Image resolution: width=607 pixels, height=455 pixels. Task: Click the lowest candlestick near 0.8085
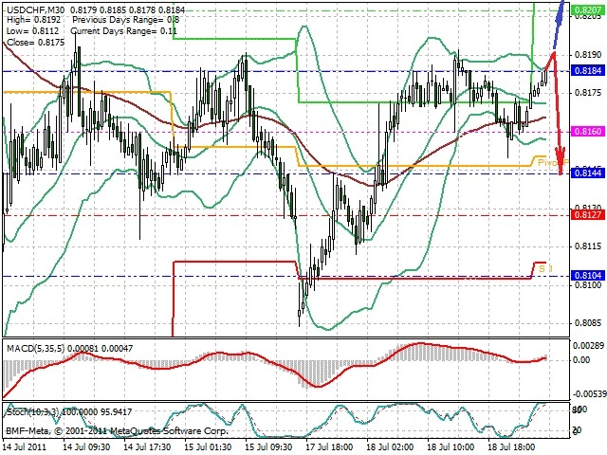[x=300, y=314]
